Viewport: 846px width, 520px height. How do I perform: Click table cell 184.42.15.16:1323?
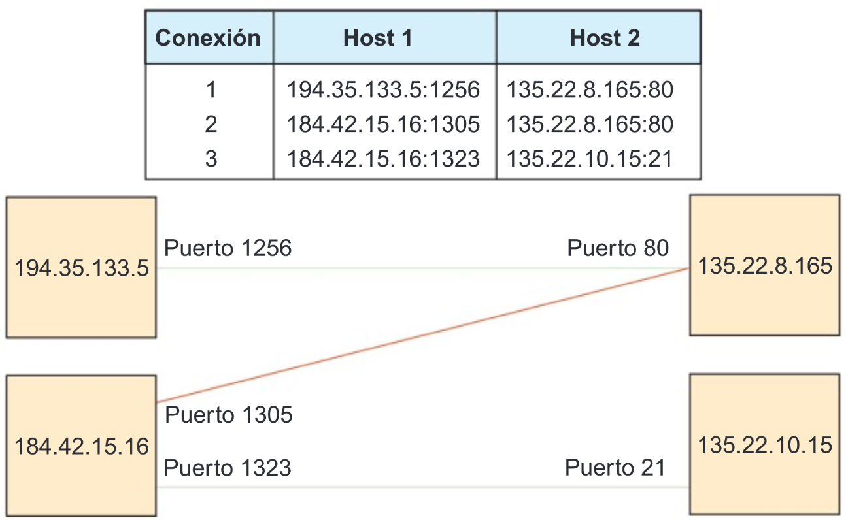pos(384,159)
